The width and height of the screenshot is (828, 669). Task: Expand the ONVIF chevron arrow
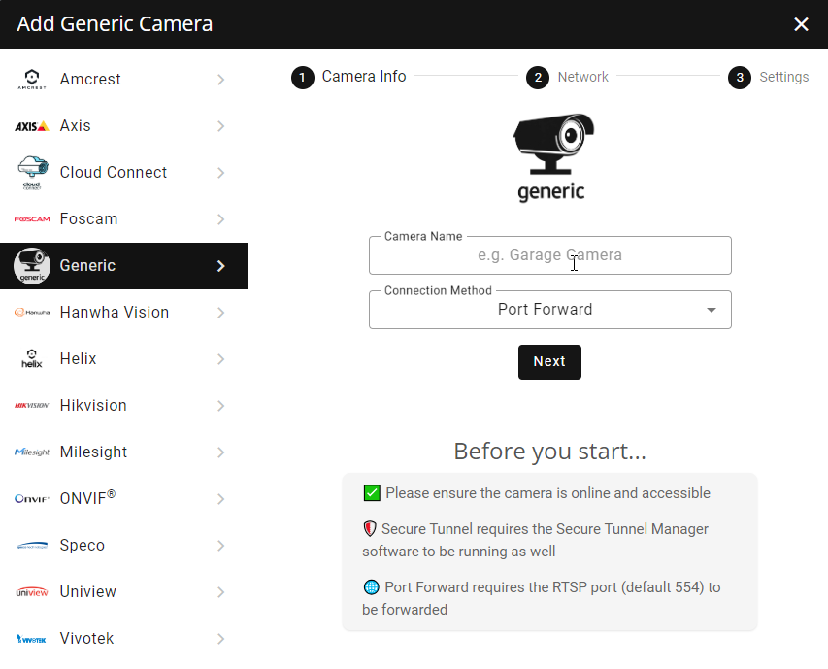pyautogui.click(x=221, y=499)
